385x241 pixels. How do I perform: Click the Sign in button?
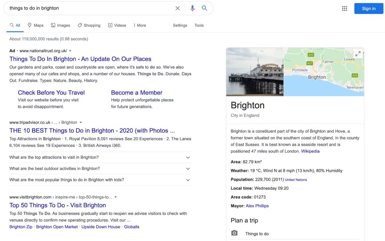(368, 8)
